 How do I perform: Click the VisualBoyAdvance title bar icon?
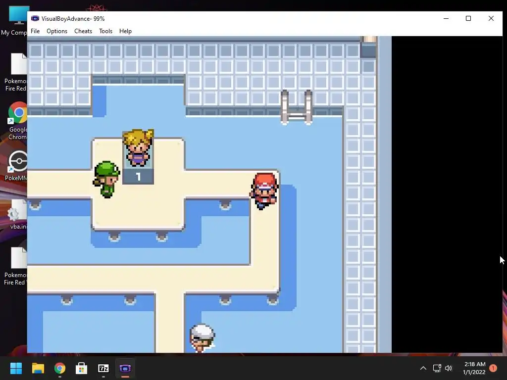click(35, 18)
